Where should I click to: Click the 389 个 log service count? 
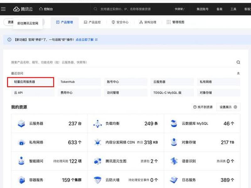pos(227,180)
